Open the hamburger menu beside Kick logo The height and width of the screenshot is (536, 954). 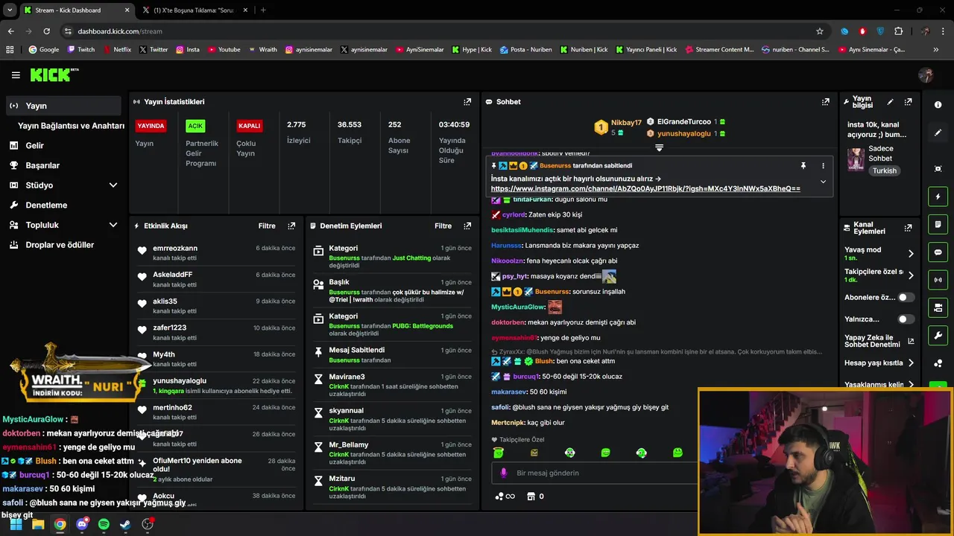pos(16,75)
